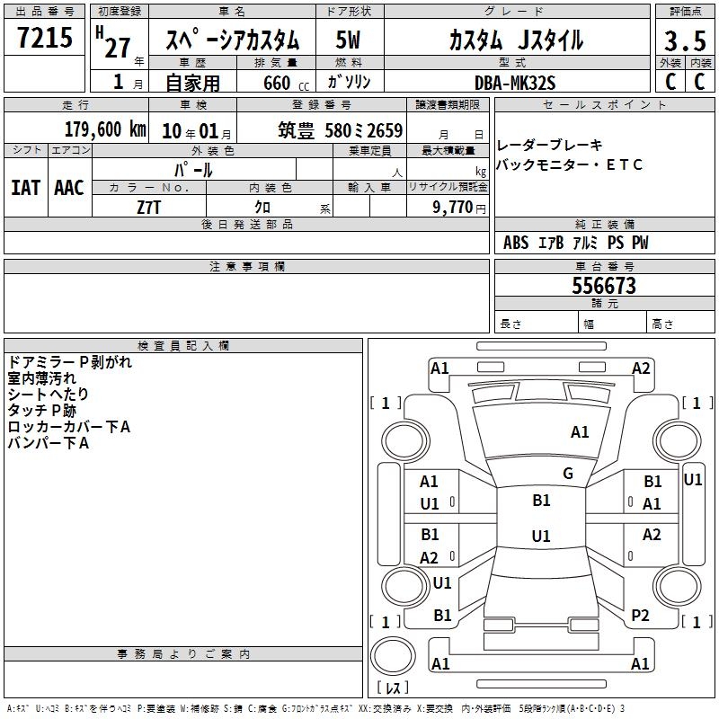
Task: Click the A2 mark at front-right bumper corner
Action: (641, 368)
